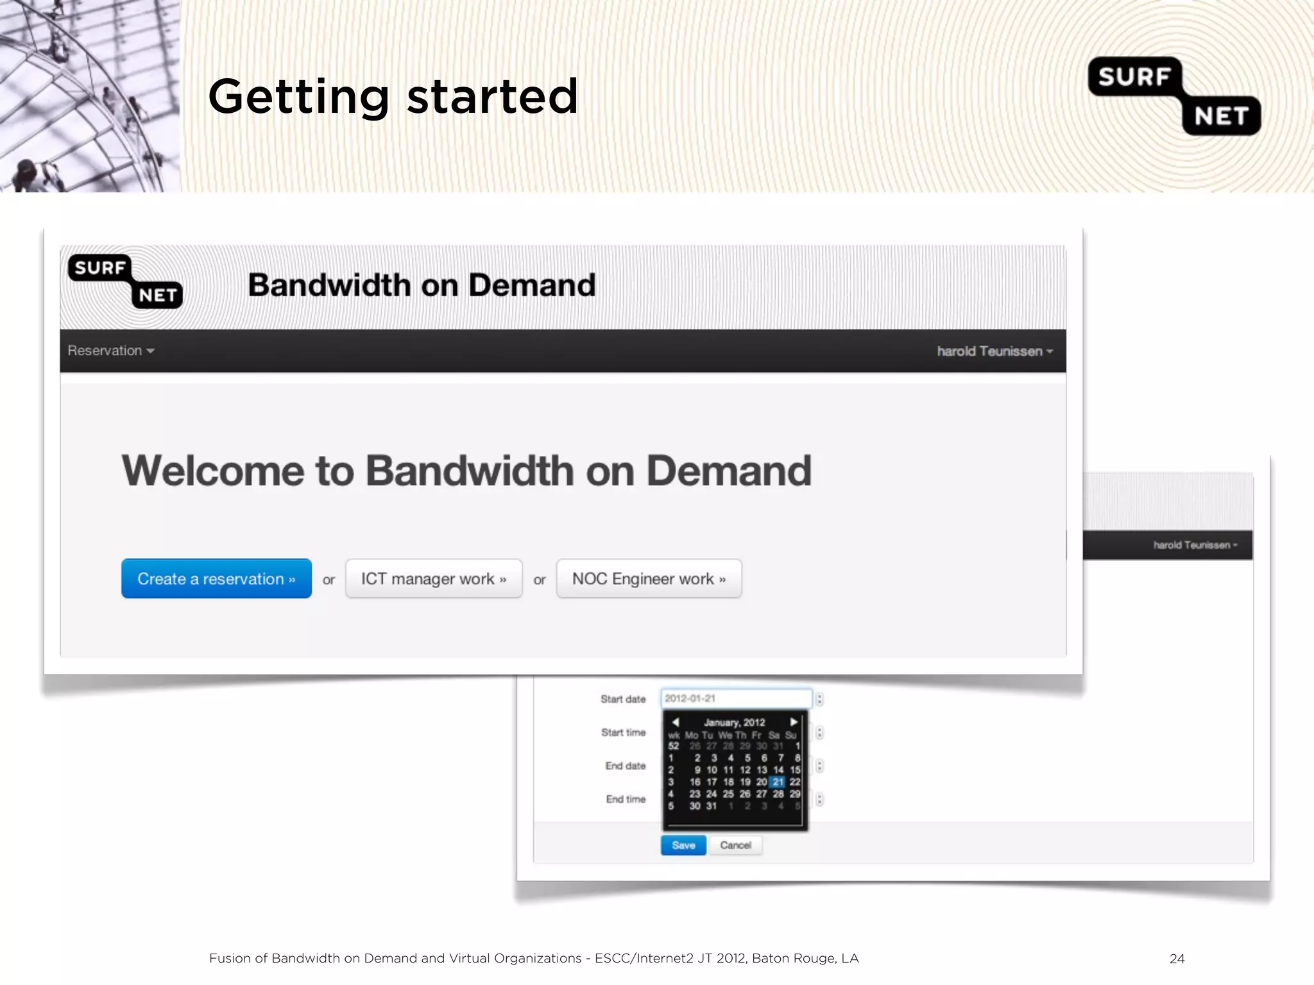The image size is (1314, 985).
Task: Select day 16 in the calendar
Action: [x=695, y=782]
